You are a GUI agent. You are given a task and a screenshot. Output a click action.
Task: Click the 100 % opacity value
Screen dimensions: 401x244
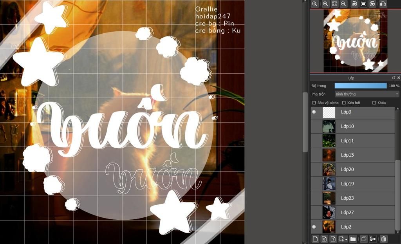394,86
